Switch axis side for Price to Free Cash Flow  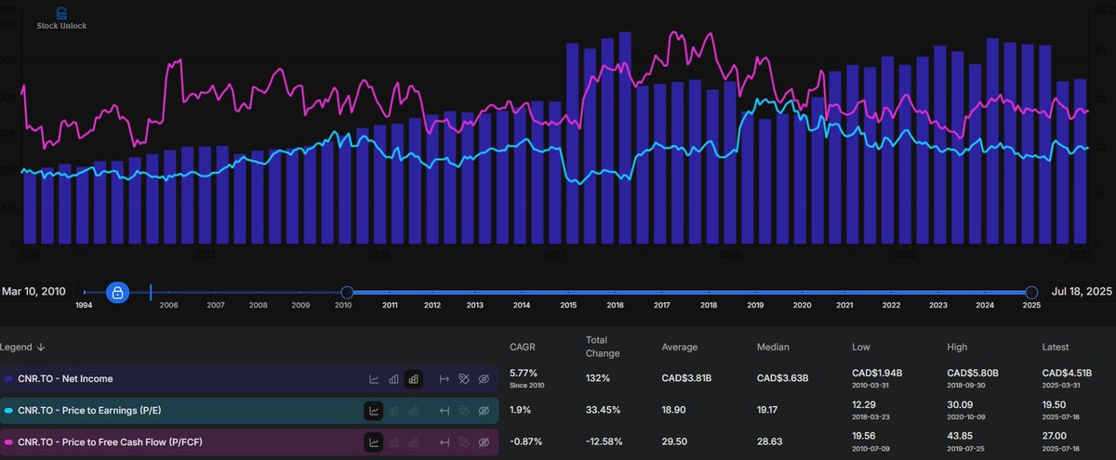click(x=445, y=441)
